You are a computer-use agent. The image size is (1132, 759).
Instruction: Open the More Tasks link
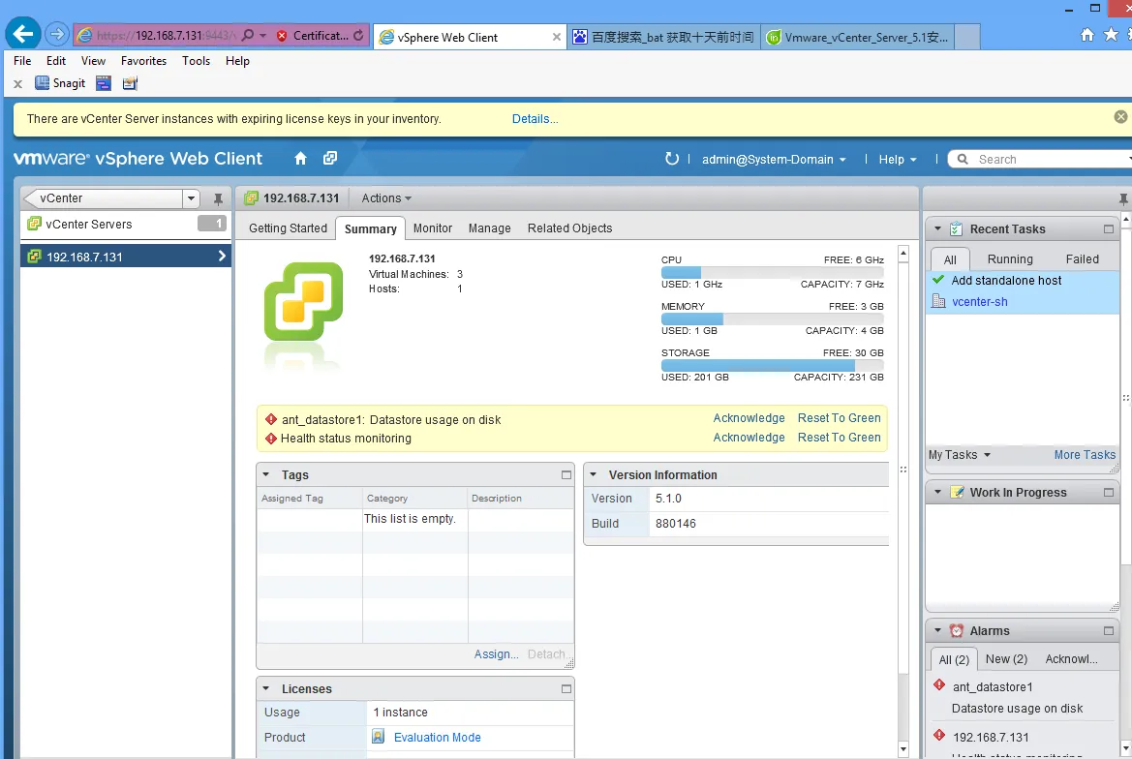click(1085, 455)
